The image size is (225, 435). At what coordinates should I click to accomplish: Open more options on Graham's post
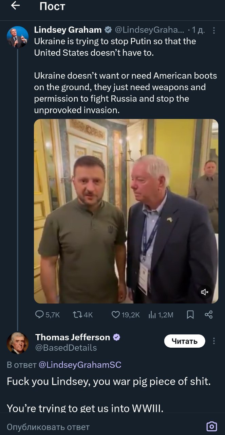(x=214, y=31)
